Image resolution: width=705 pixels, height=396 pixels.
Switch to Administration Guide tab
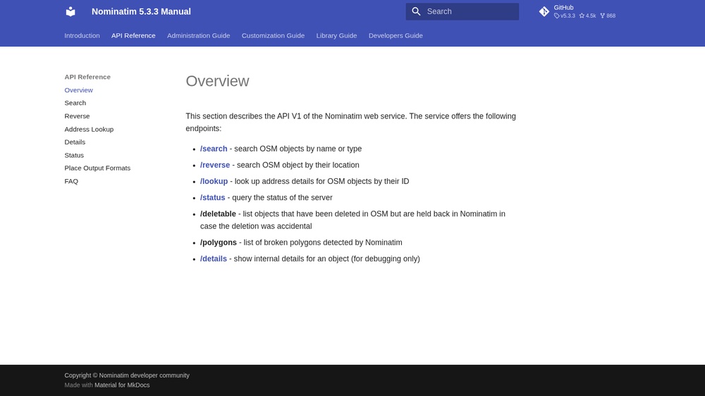click(198, 35)
